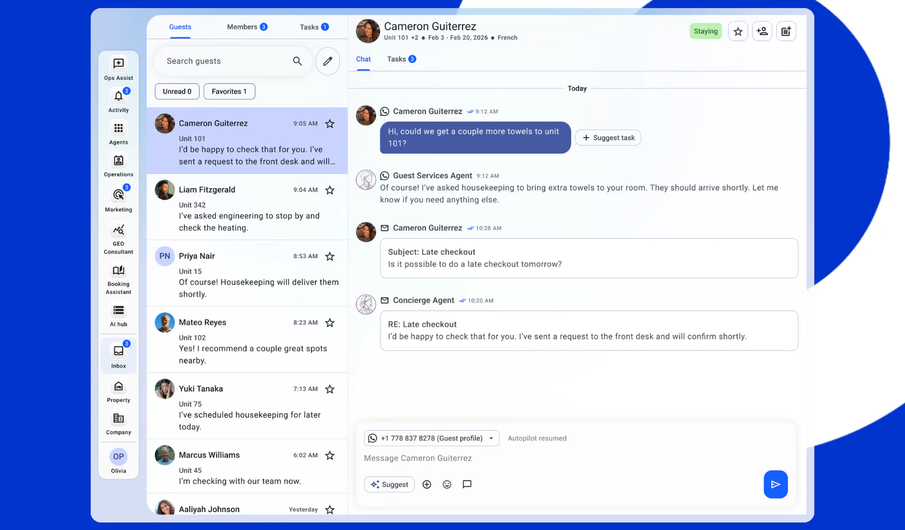Open Marcus Williams's conversation

pos(247,467)
